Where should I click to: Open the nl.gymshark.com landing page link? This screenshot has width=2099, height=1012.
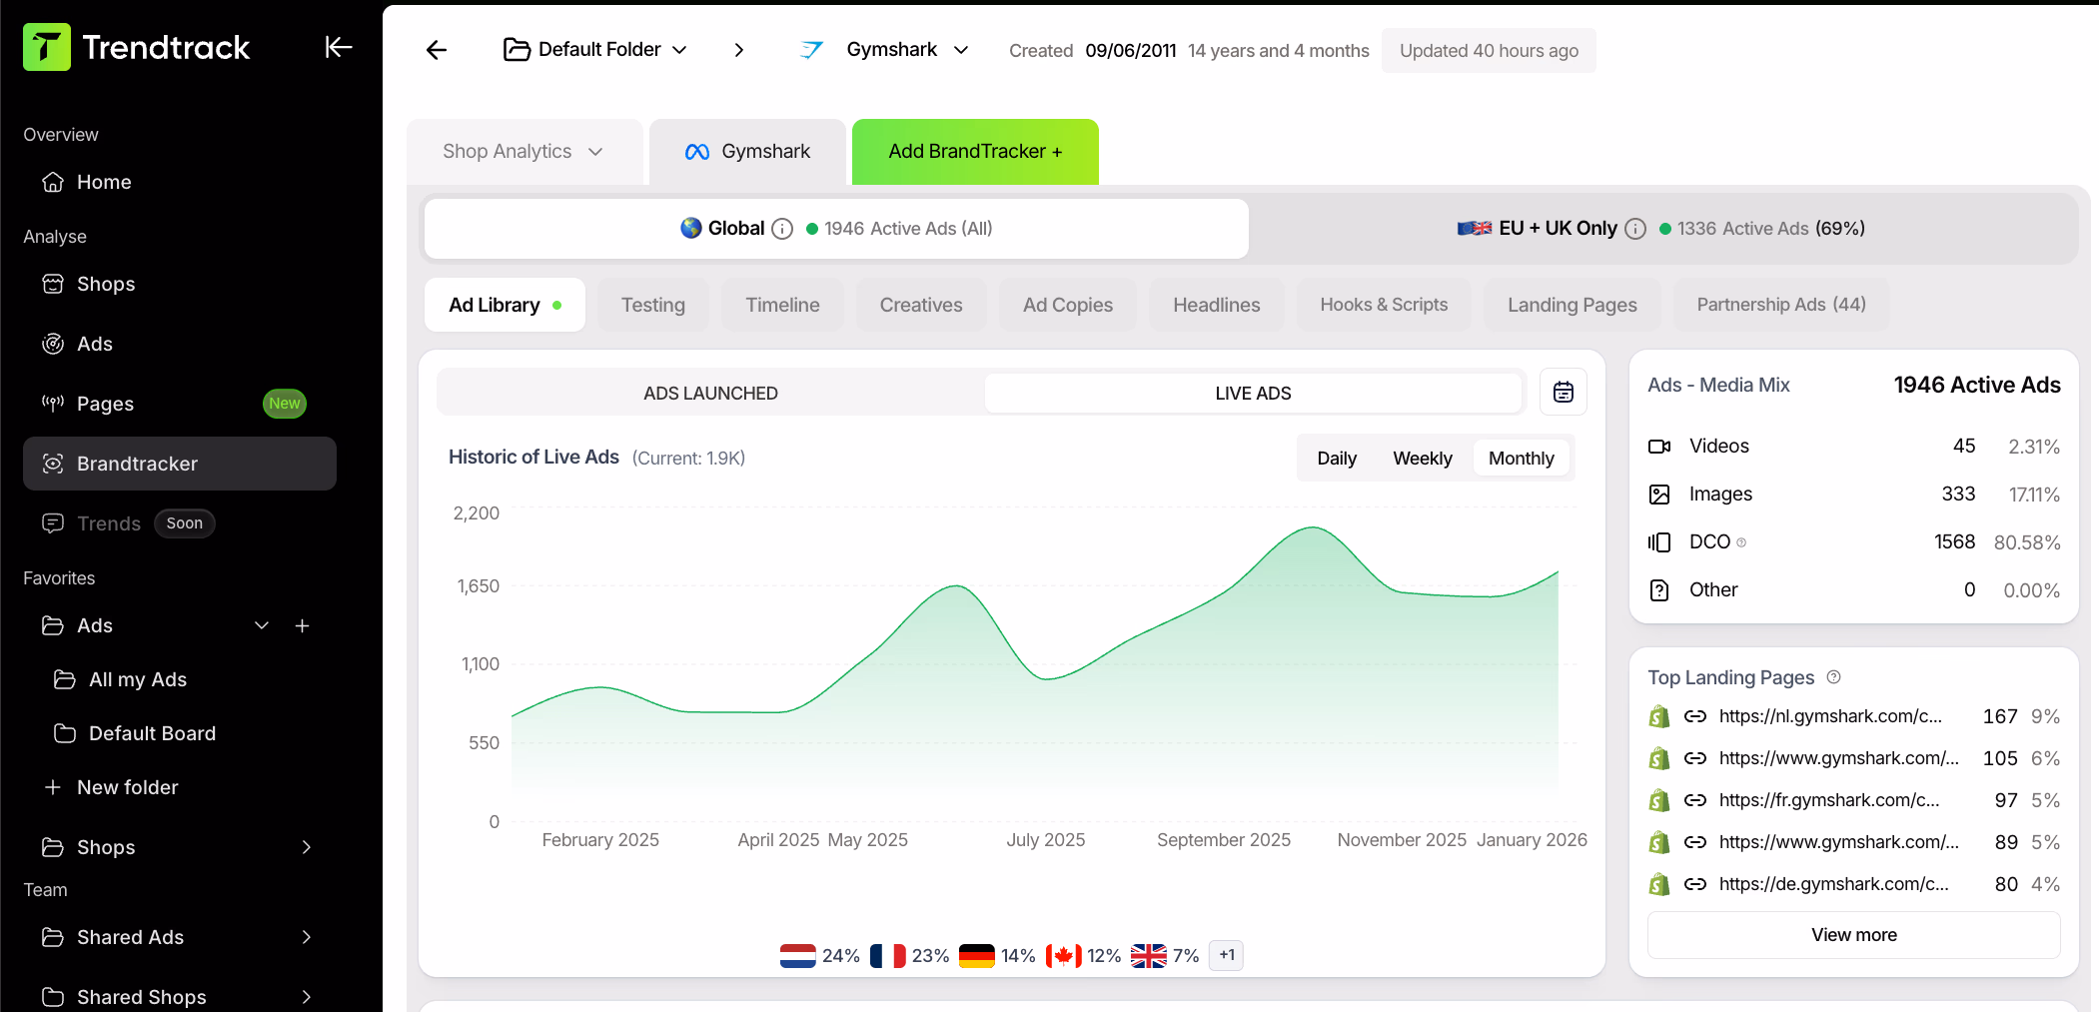click(x=1831, y=716)
